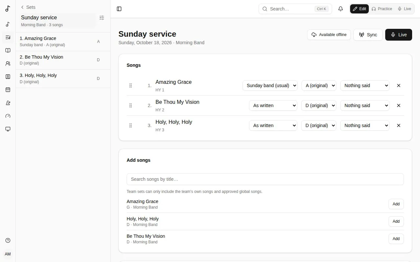Open the open-book icon in the sidebar
The height and width of the screenshot is (262, 420).
[8, 50]
